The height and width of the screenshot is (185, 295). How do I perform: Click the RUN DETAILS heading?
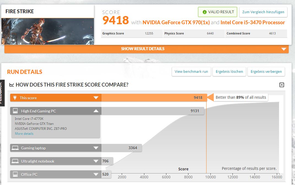(x=25, y=72)
